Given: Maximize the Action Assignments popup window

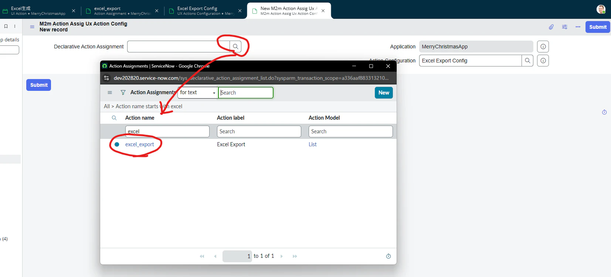Looking at the screenshot, I should pyautogui.click(x=371, y=66).
